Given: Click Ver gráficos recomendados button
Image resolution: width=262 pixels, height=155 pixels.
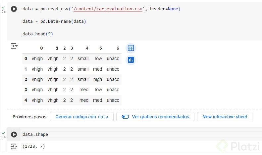Looking at the screenshot, I should (x=155, y=117).
